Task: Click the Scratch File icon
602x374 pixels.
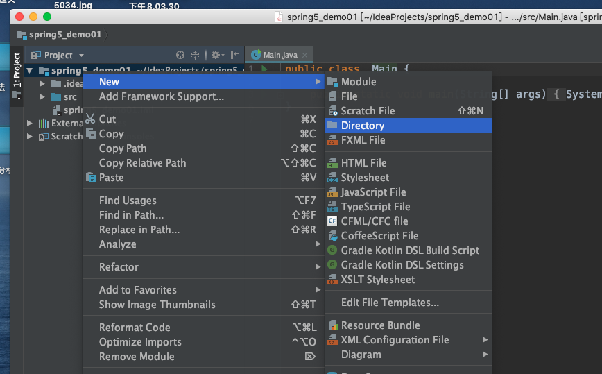Action: (x=332, y=111)
